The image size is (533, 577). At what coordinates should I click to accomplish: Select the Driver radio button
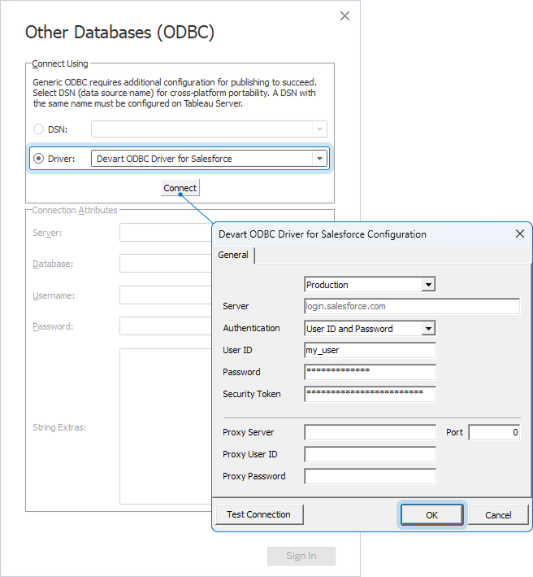(x=38, y=159)
